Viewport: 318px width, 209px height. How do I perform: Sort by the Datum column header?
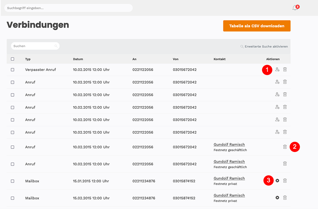(78, 59)
